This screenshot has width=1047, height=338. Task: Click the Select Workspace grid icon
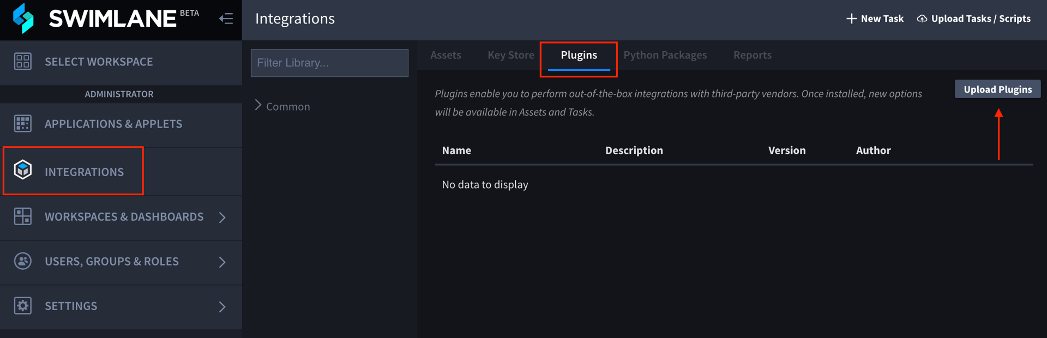tap(23, 61)
